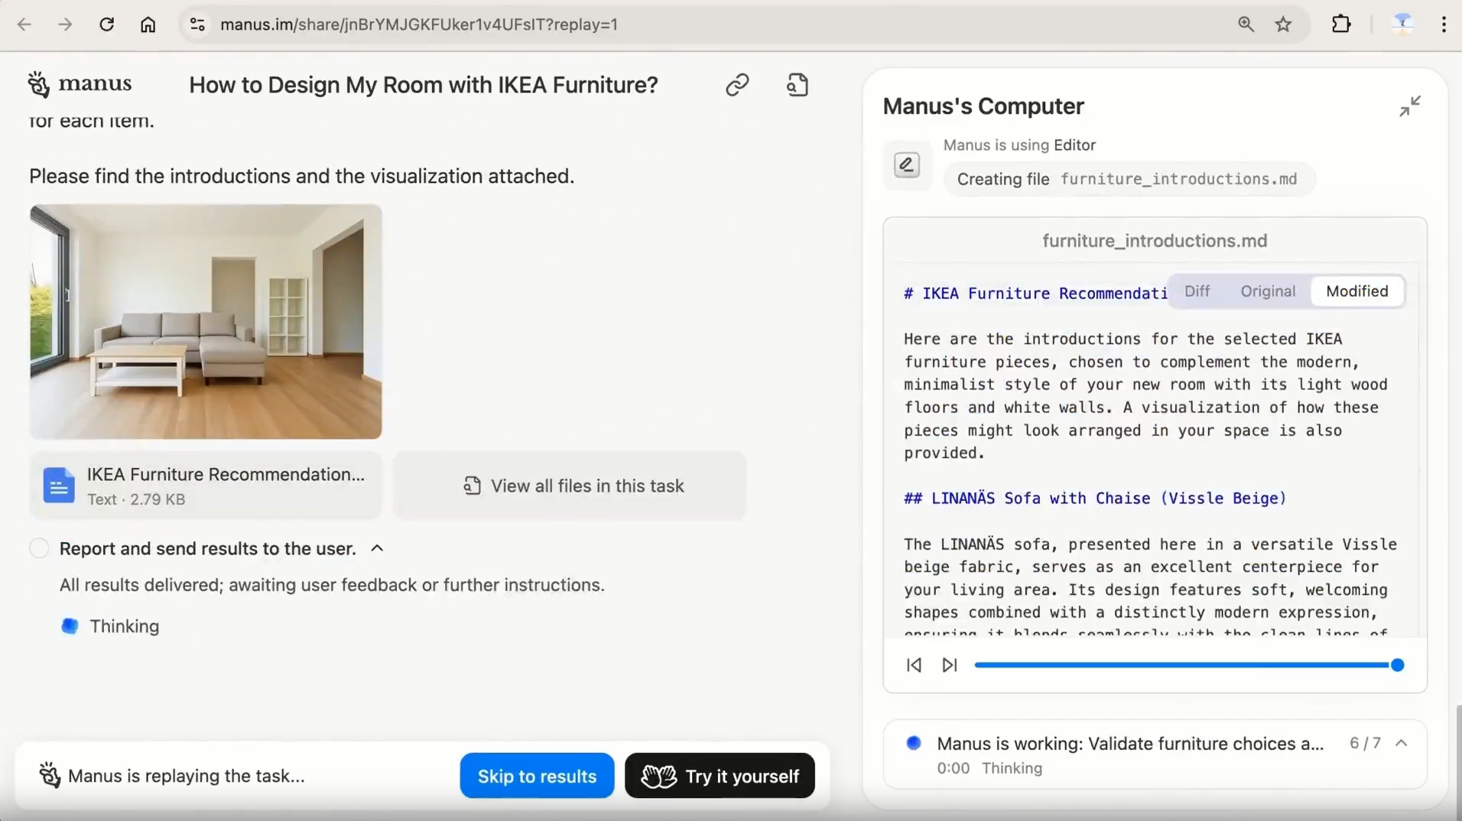Go forward with the browser forward arrow
The width and height of the screenshot is (1462, 821).
66,24
